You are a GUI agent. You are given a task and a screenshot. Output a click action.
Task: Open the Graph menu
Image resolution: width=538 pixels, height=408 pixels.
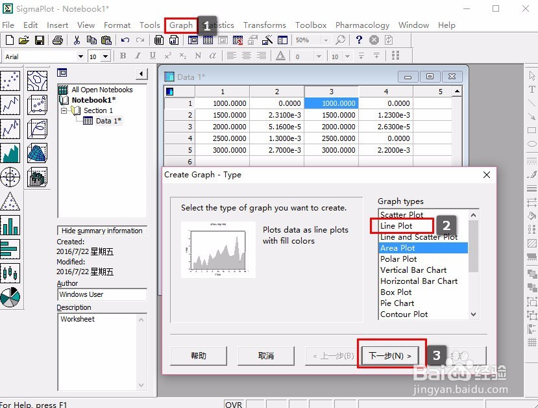tap(181, 25)
